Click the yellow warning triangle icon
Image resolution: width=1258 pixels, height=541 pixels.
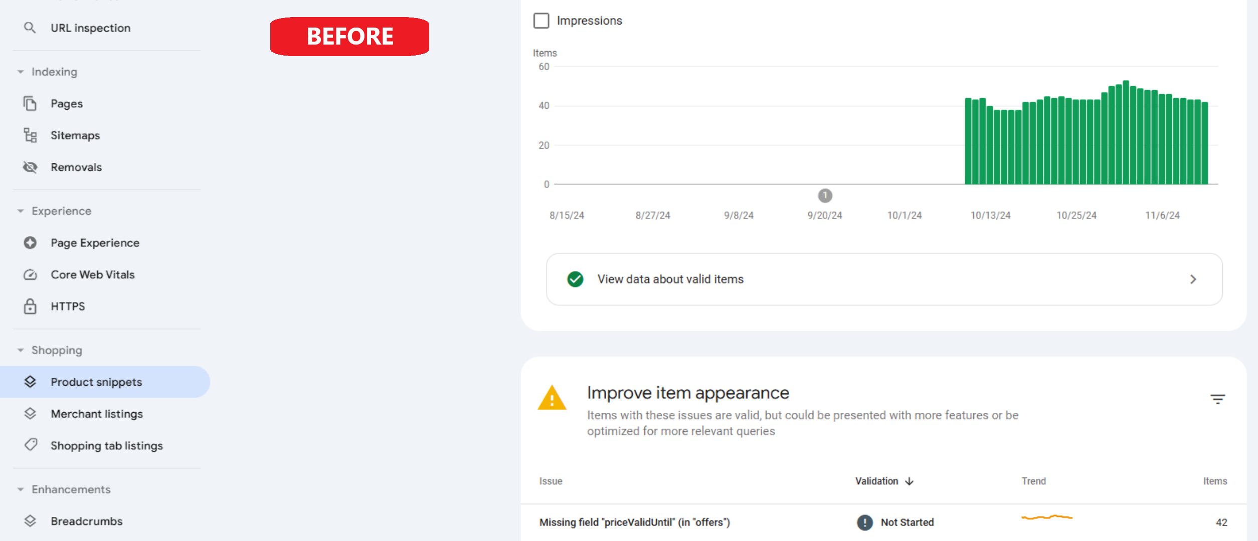(x=552, y=398)
